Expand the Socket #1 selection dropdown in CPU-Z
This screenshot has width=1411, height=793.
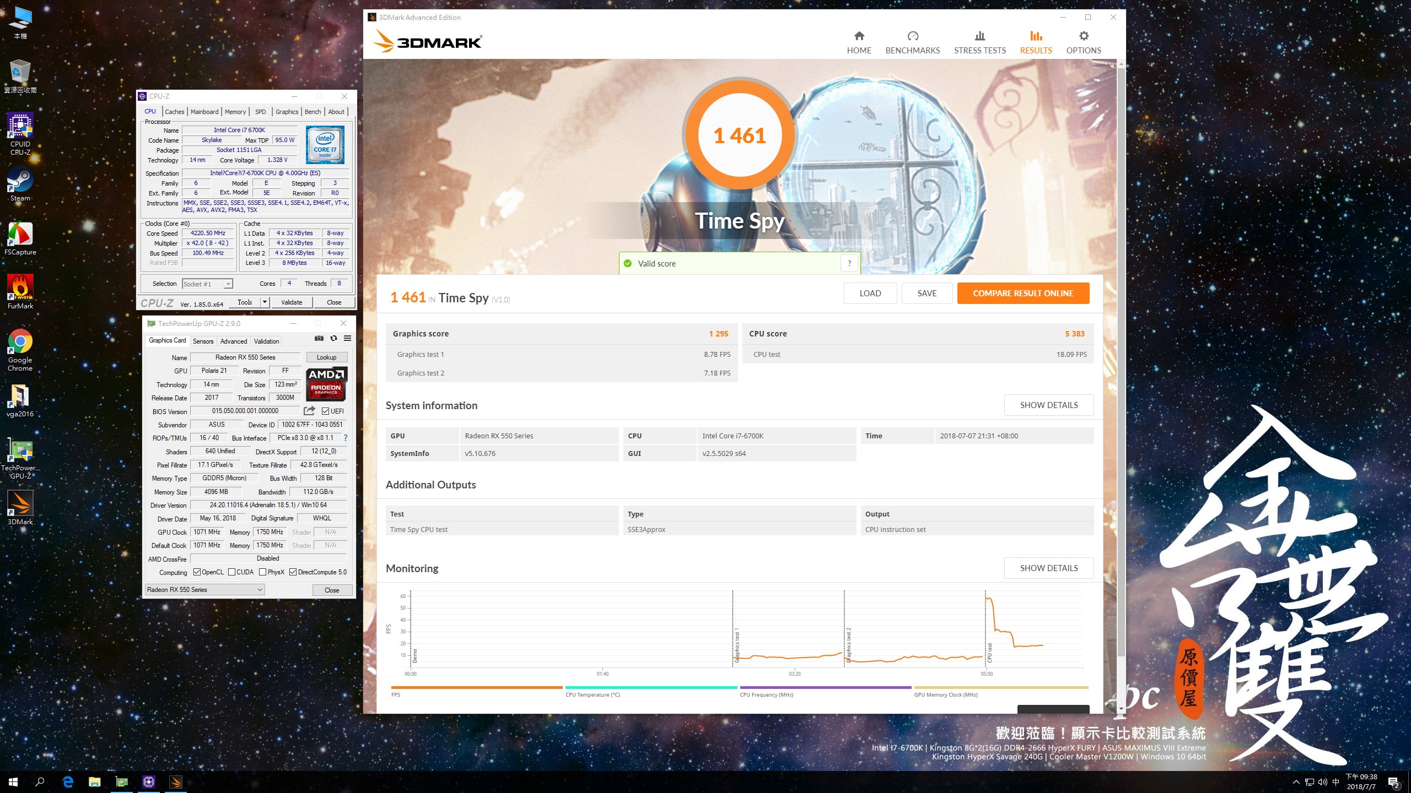pos(228,284)
